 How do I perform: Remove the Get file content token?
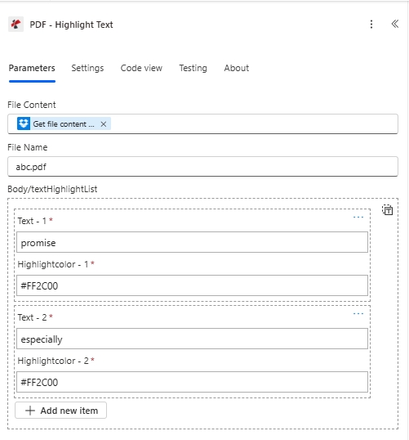coord(104,124)
